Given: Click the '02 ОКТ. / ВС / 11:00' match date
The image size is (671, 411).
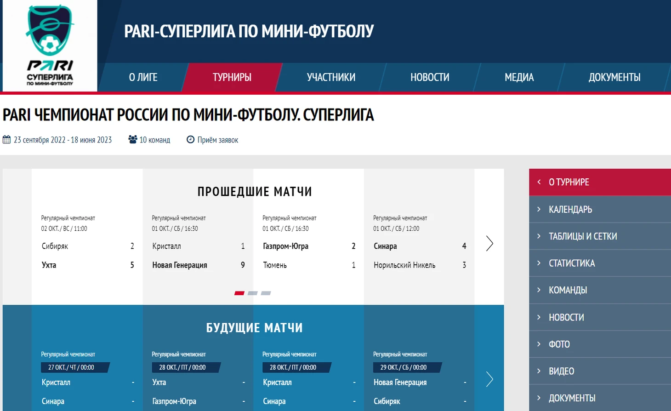Looking at the screenshot, I should [64, 228].
